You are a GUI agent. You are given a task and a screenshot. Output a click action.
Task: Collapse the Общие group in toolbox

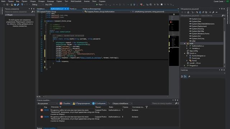pyautogui.click(x=6, y=15)
